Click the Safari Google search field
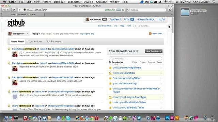The width and height of the screenshot is (218, 122). pos(146,10)
